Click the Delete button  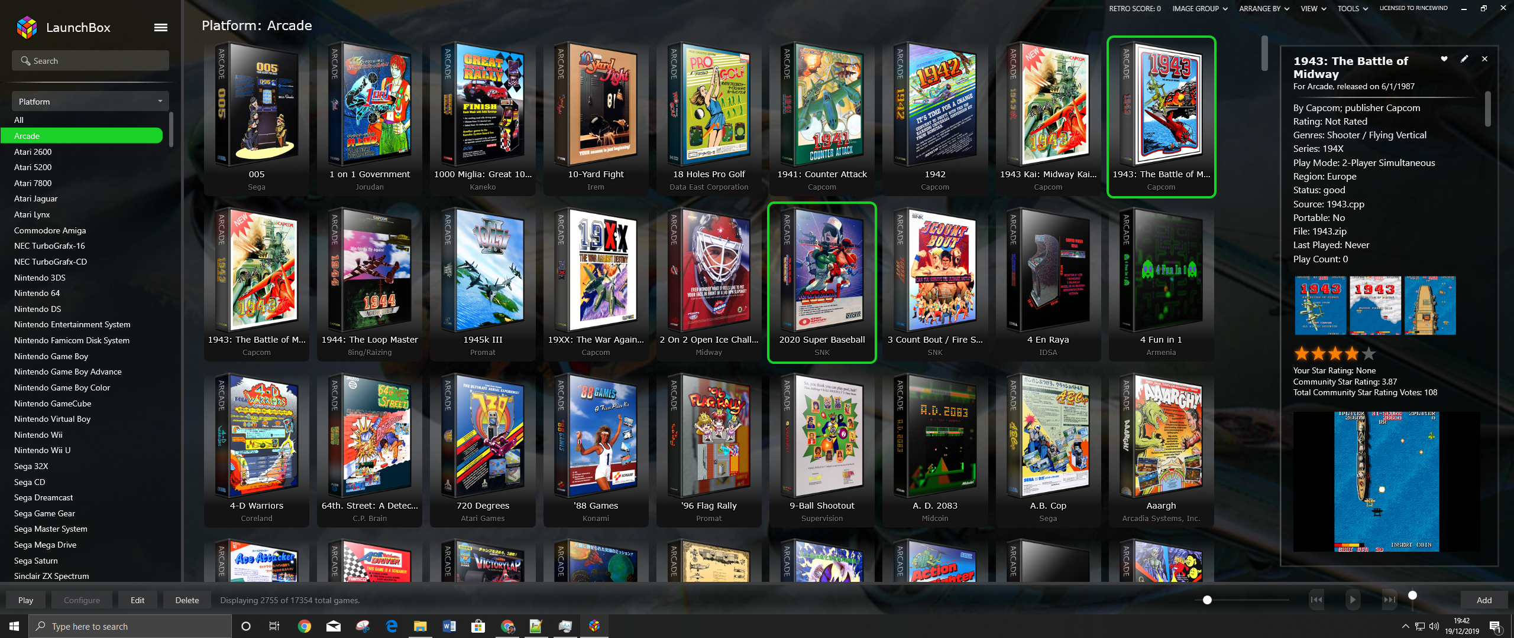[187, 600]
